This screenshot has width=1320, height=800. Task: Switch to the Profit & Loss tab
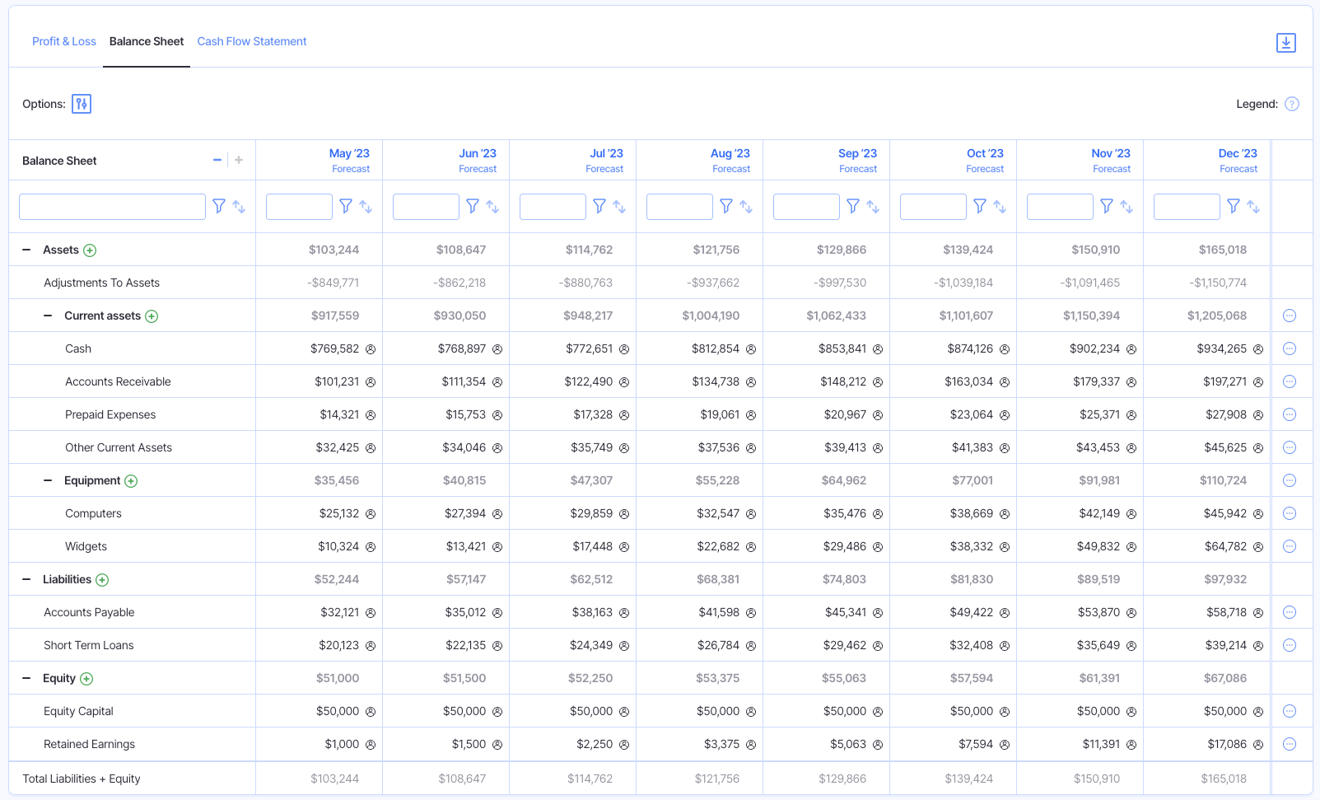[63, 41]
